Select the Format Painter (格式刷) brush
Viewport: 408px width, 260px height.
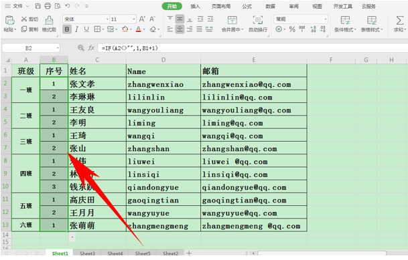[49, 23]
